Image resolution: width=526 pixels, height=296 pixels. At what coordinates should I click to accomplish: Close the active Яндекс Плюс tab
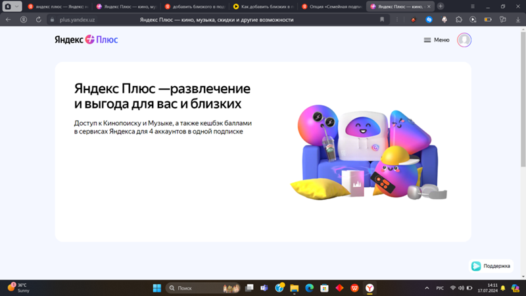tap(429, 7)
